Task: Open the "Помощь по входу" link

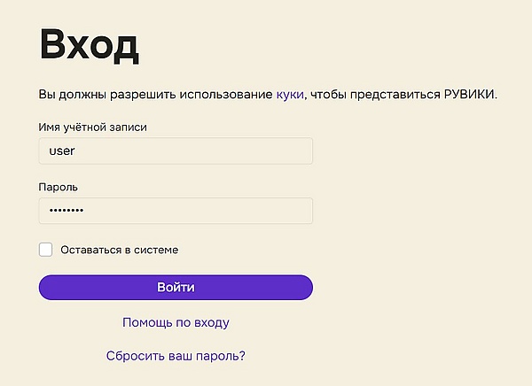Action: tap(176, 322)
